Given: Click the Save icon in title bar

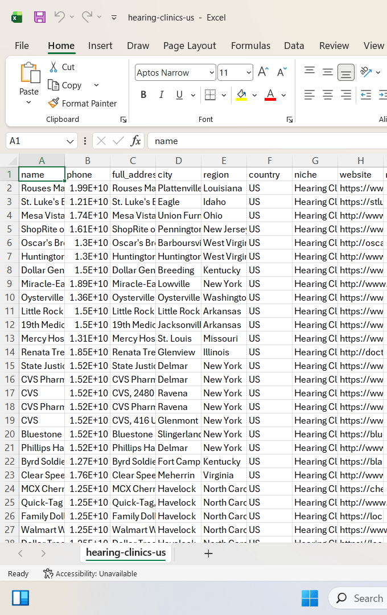Looking at the screenshot, I should click(40, 17).
